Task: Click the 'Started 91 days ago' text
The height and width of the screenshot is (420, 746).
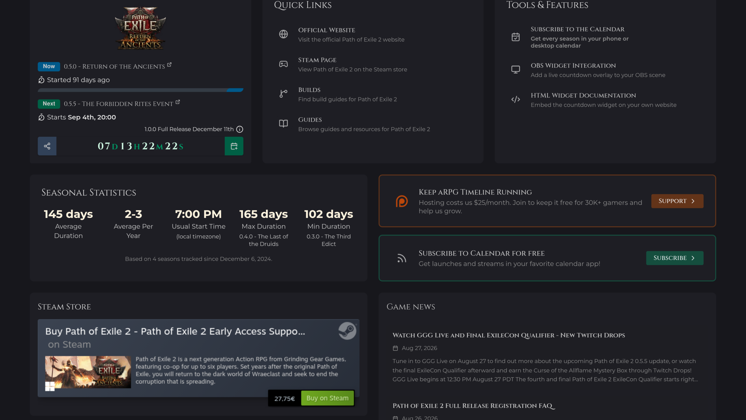Action: point(78,80)
